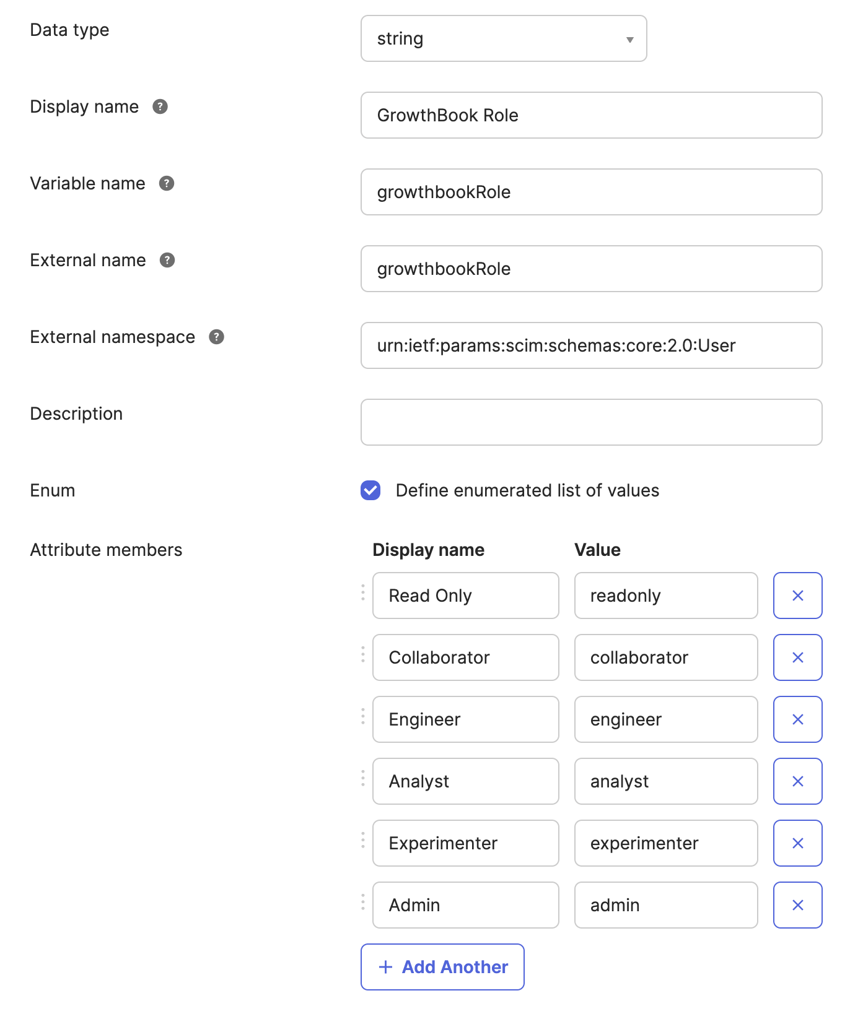Grab drag handle of Analyst row

pos(363,778)
